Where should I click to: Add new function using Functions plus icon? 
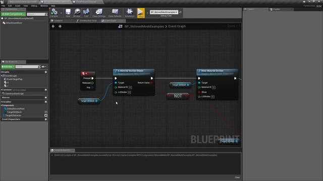(46, 90)
